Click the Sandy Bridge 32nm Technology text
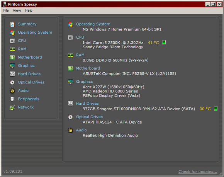The width and height of the screenshot is (224, 177). 113,47
